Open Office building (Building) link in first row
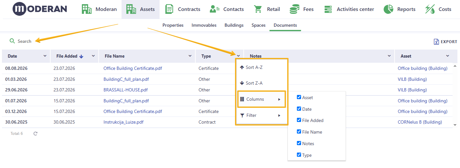460x168 pixels. point(423,68)
